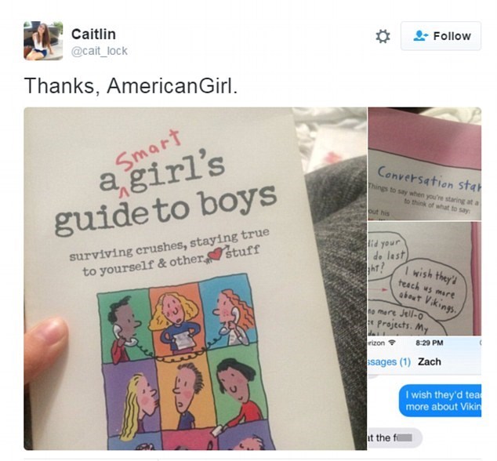This screenshot has height=461, width=497.
Task: Click the cartoon phone illustration on cover
Action: pos(183,362)
